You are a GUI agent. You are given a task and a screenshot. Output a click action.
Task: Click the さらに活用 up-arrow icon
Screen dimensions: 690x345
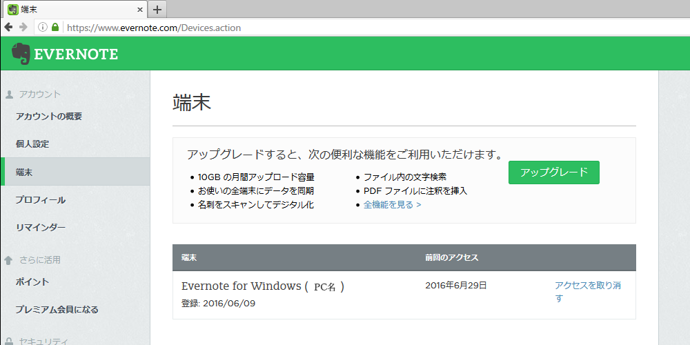(8, 260)
